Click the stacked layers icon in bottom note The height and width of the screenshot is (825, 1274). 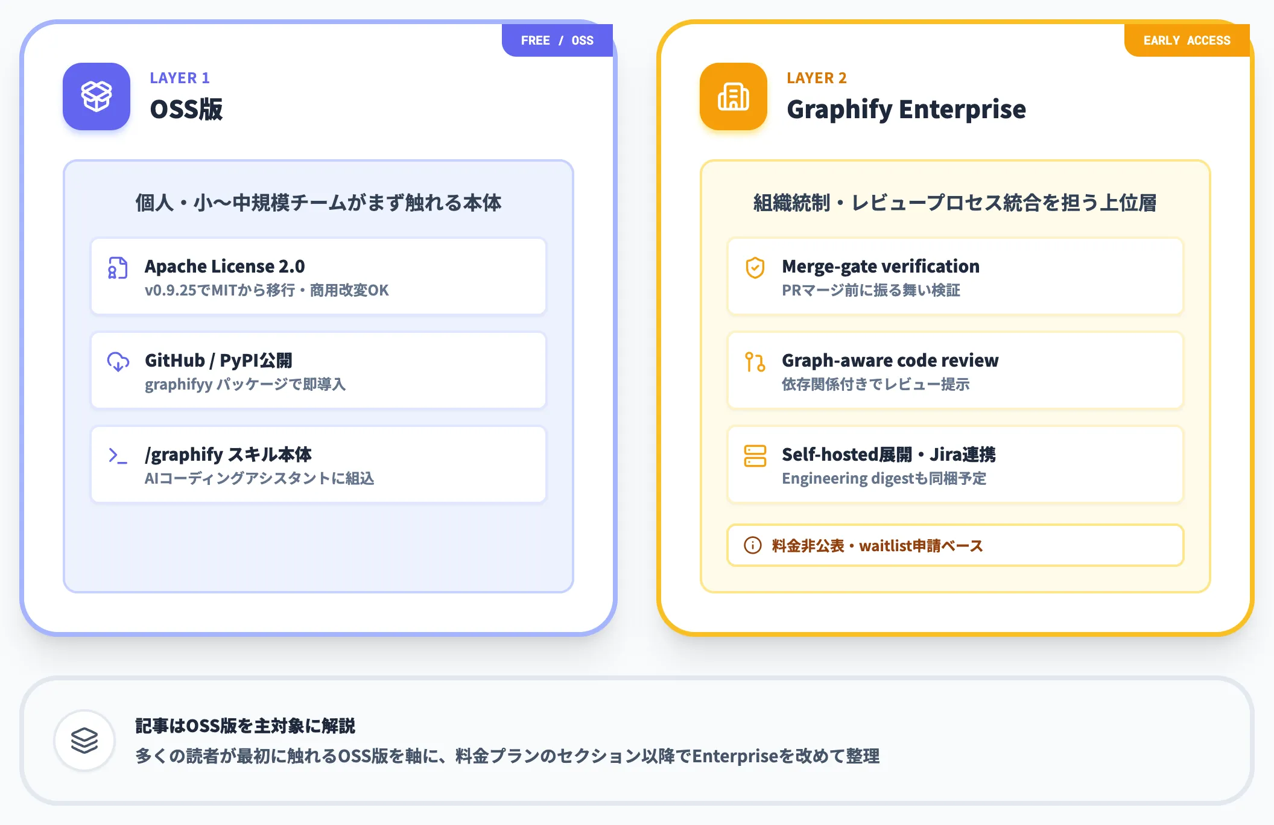coord(84,740)
